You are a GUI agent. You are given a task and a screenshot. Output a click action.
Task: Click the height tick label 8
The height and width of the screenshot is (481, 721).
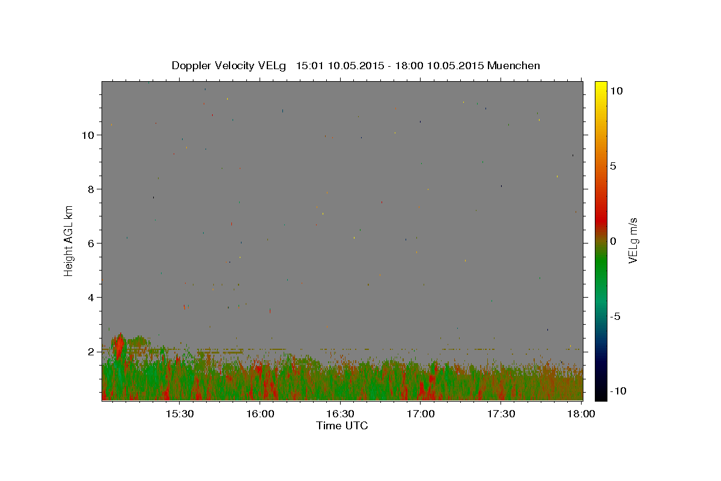point(91,189)
